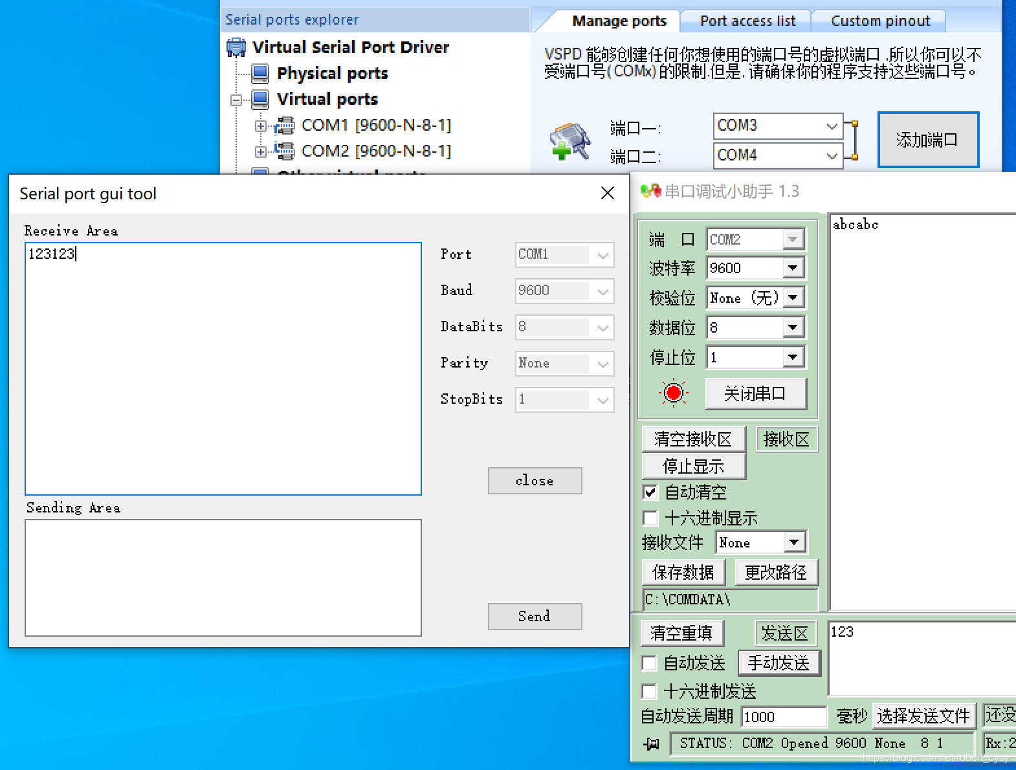
Task: Click the Virtual Serial Port Driver root icon
Action: (x=236, y=47)
